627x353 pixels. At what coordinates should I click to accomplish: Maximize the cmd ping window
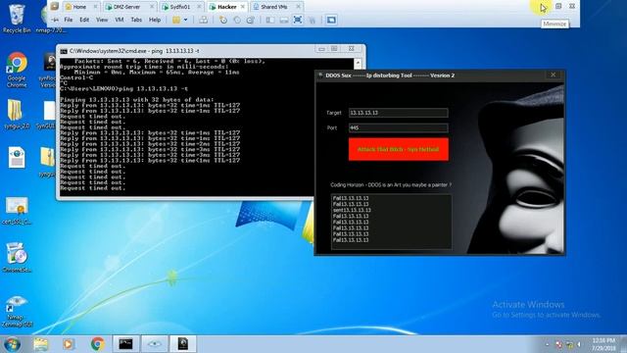point(334,49)
